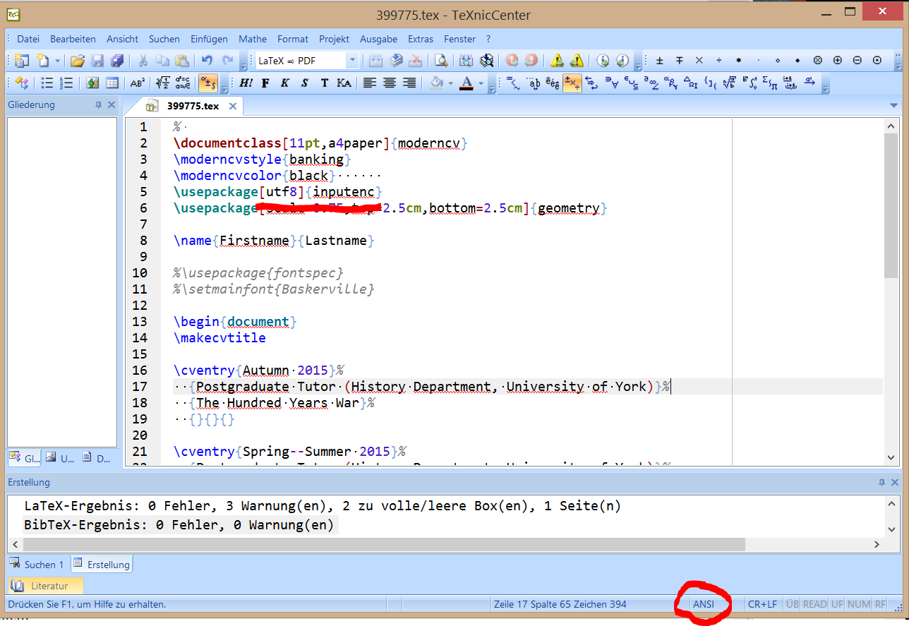Click the Copy icon in the toolbar

tap(162, 61)
